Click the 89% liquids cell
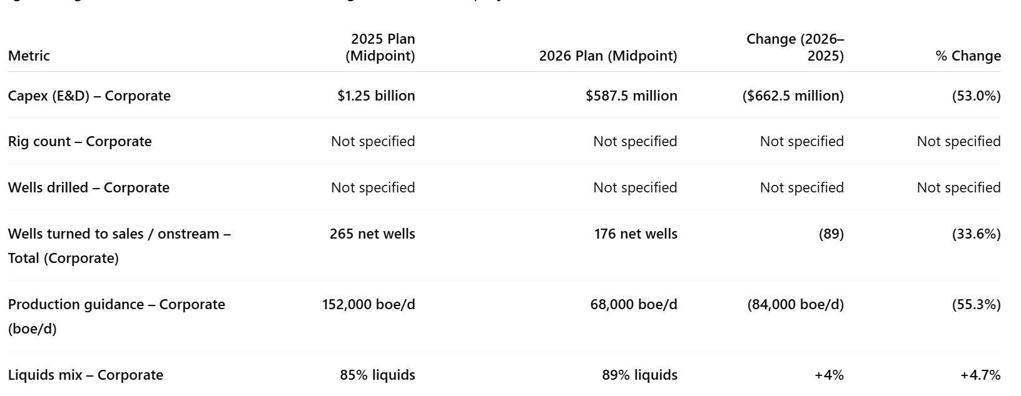Image resolution: width=1021 pixels, height=396 pixels. pos(640,375)
